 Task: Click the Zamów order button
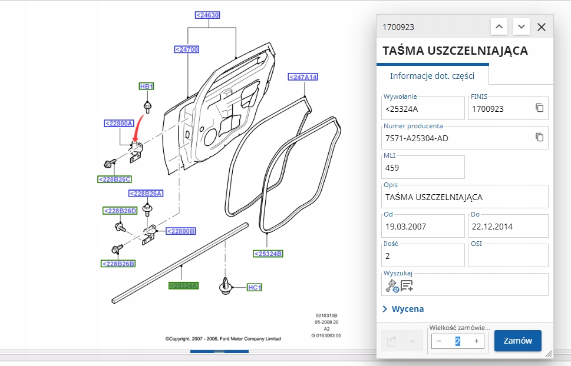coord(517,341)
